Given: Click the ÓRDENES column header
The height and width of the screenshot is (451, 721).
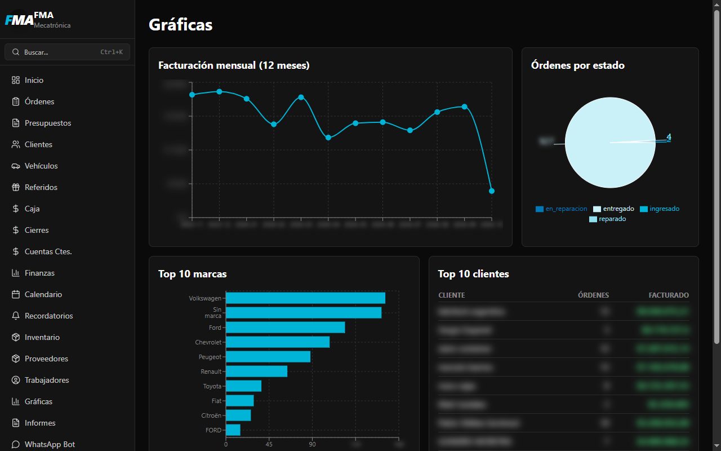Looking at the screenshot, I should (x=594, y=295).
